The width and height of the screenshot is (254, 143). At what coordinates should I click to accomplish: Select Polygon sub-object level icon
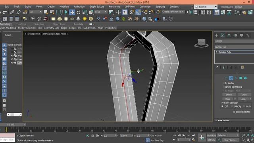coord(241,78)
